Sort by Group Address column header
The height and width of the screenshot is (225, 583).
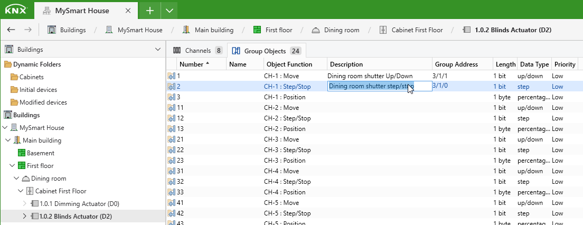[463, 64]
